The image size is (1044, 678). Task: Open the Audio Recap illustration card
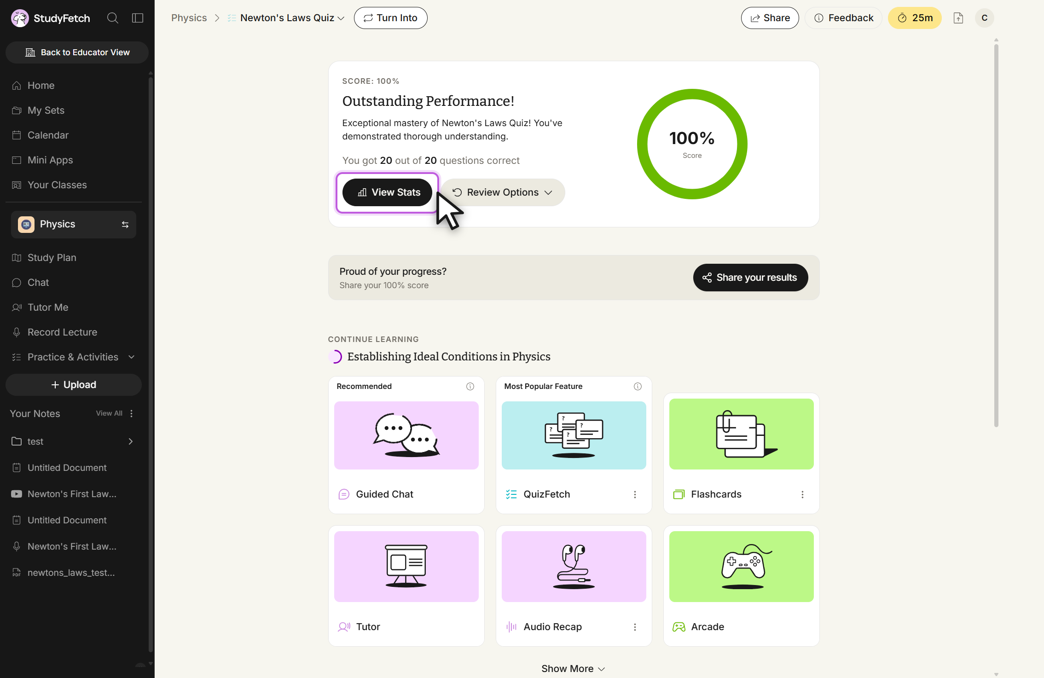click(x=574, y=567)
